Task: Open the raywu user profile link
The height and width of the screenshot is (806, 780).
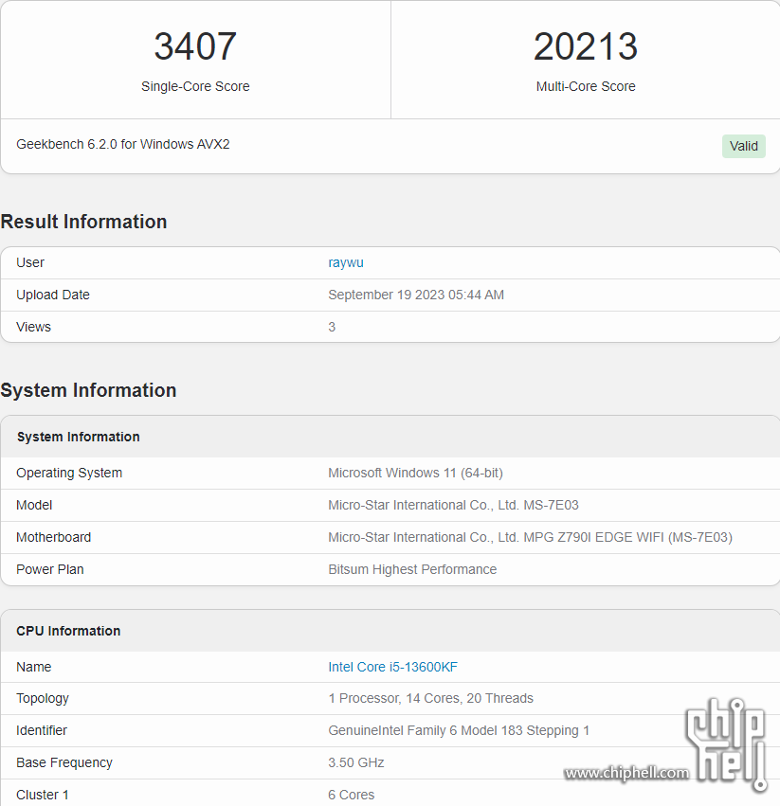Action: (346, 262)
